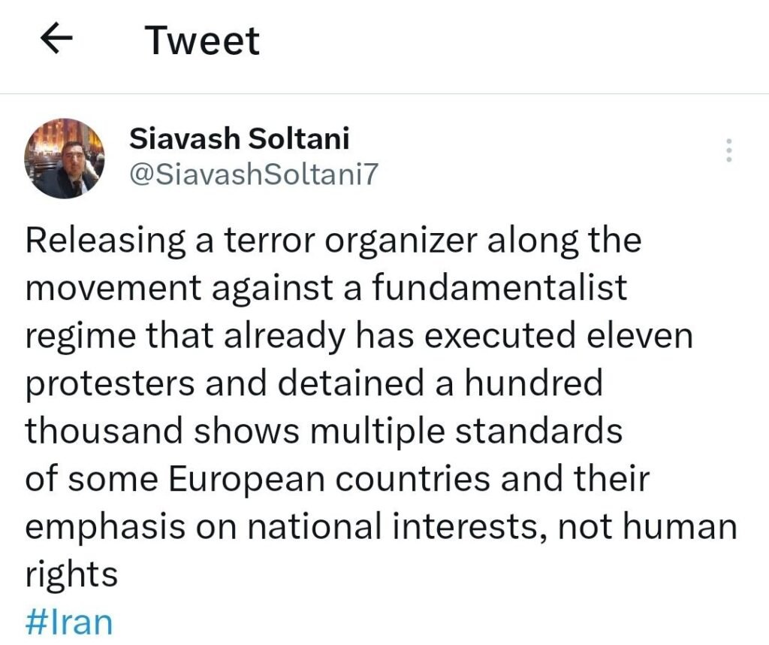Click the word 'standards' in the tweet
Image resolution: width=769 pixels, height=645 pixels.
tap(539, 431)
